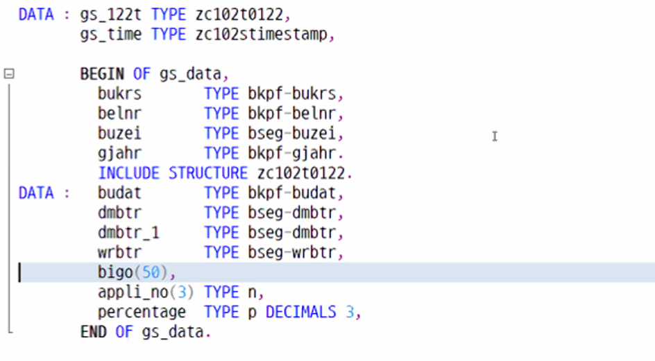Click the zc102stimestamp type name
Screen dimensions: 655x361
tap(262, 34)
